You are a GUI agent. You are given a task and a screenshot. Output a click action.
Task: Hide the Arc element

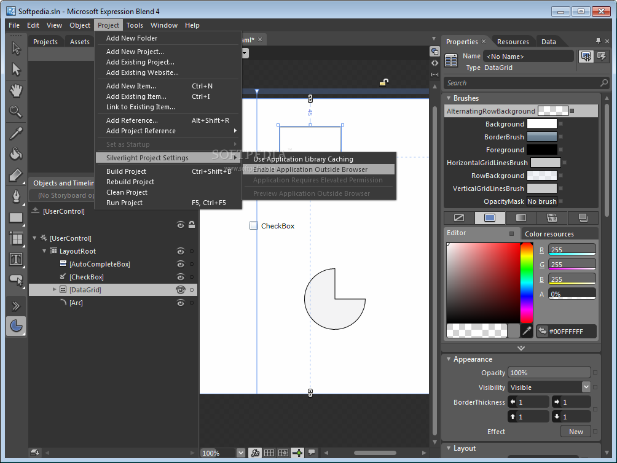click(x=181, y=303)
